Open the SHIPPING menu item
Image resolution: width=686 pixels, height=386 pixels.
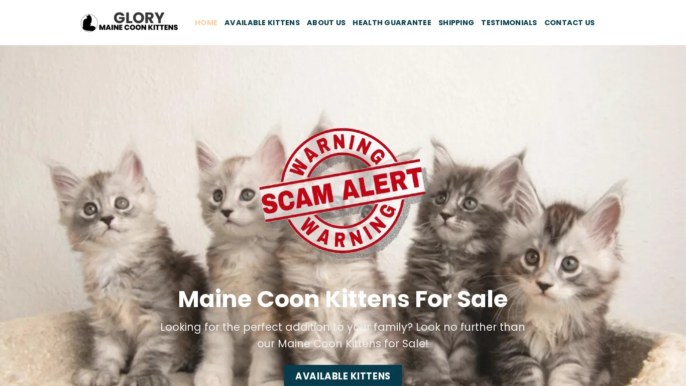pyautogui.click(x=456, y=23)
